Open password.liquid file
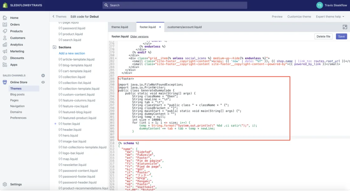Screen dimensions: 350x191 [x=72, y=28]
